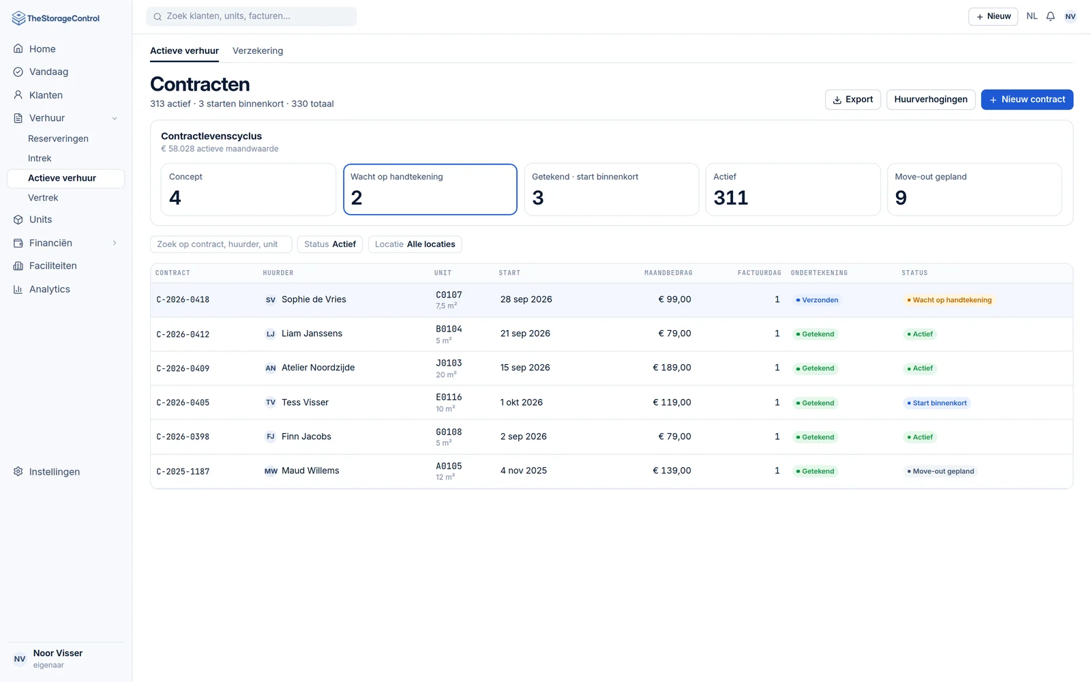Click the Verhuur document icon
Viewport: 1091px width, 682px height.
click(18, 118)
